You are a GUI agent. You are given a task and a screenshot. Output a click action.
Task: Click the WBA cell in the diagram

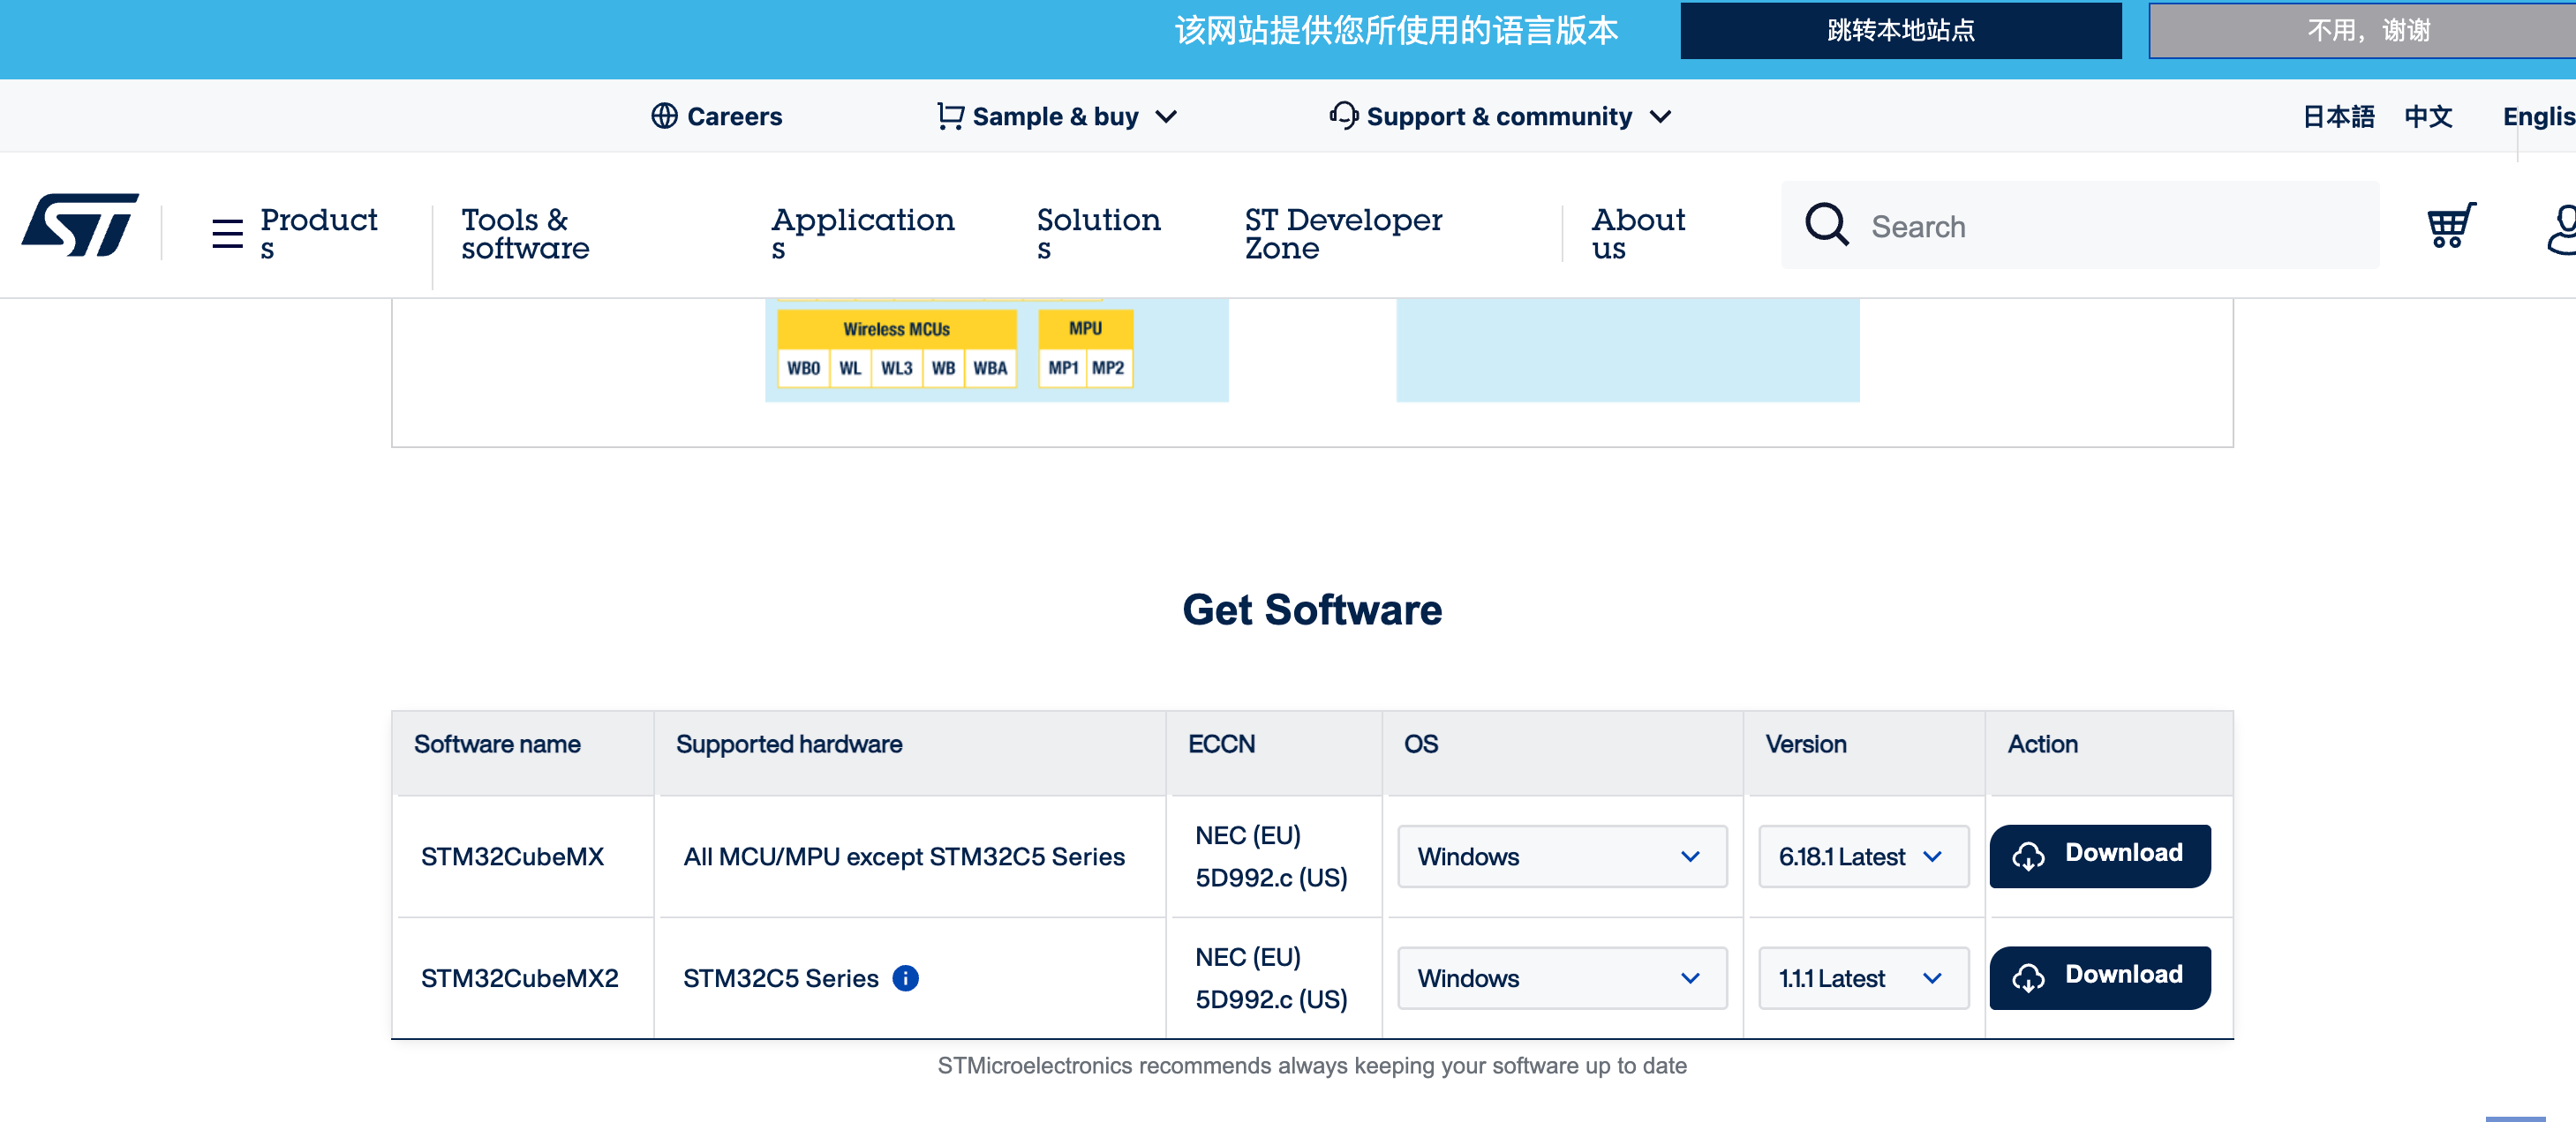pyautogui.click(x=990, y=368)
